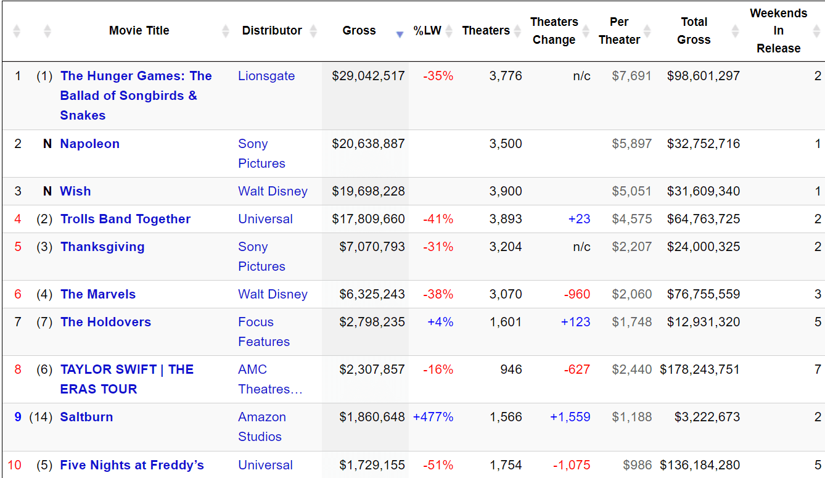Select the $98,601,297 total gross
The image size is (825, 478).
(704, 76)
